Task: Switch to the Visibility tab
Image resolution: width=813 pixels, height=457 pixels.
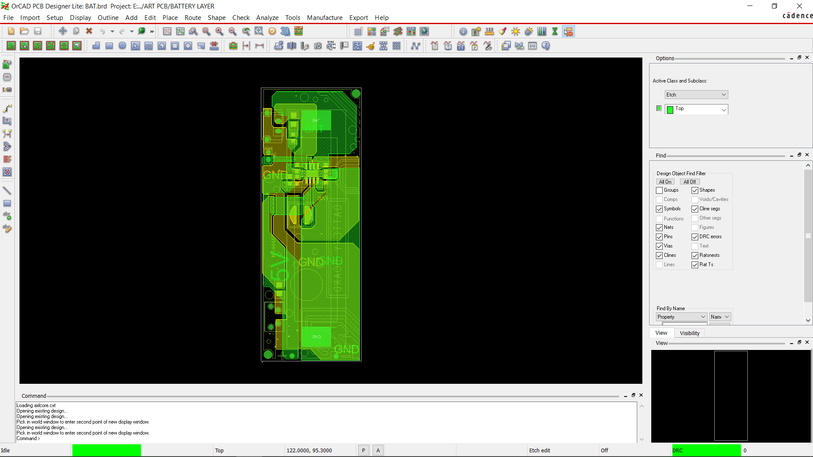Action: (689, 333)
